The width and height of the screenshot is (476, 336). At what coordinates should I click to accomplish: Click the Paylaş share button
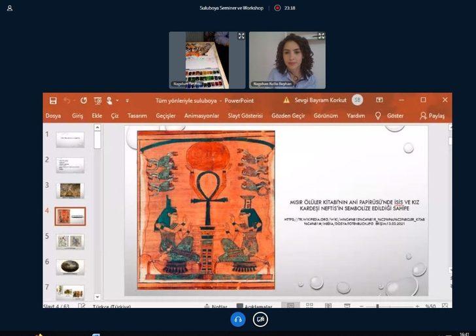coord(432,115)
